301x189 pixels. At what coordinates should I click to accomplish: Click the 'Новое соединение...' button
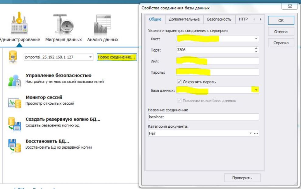(117, 57)
